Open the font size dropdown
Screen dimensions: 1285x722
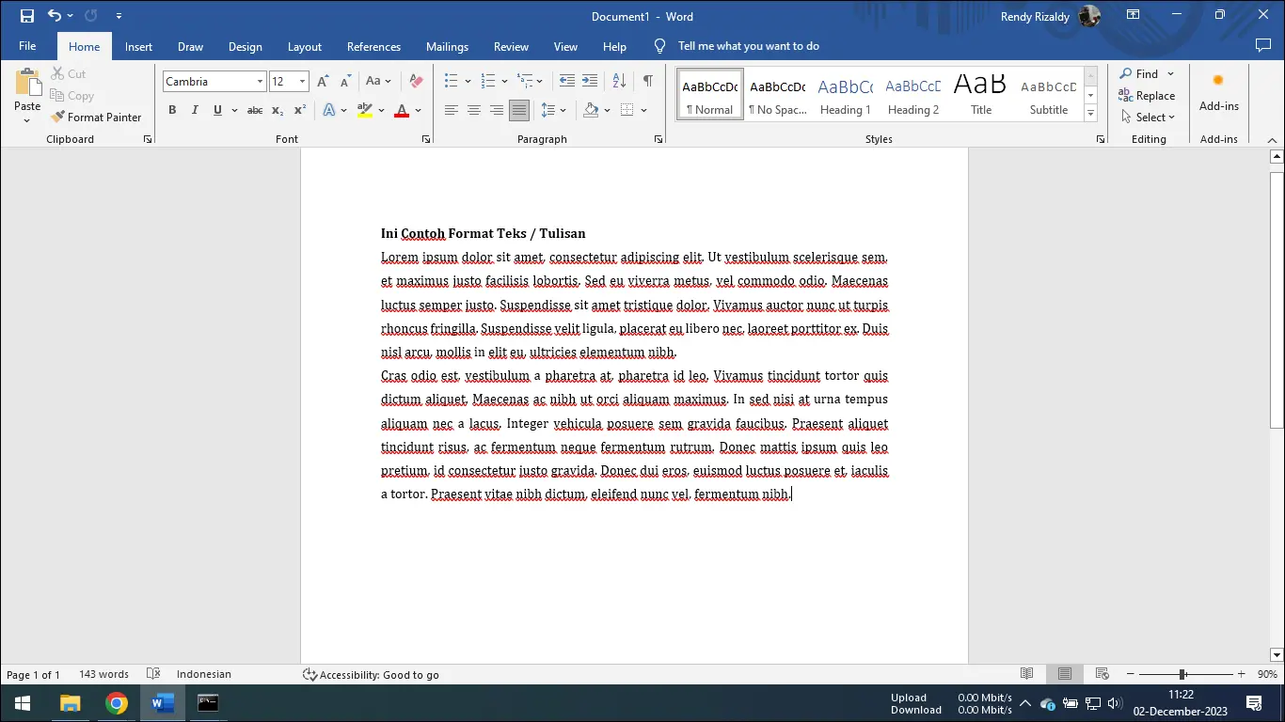click(302, 82)
